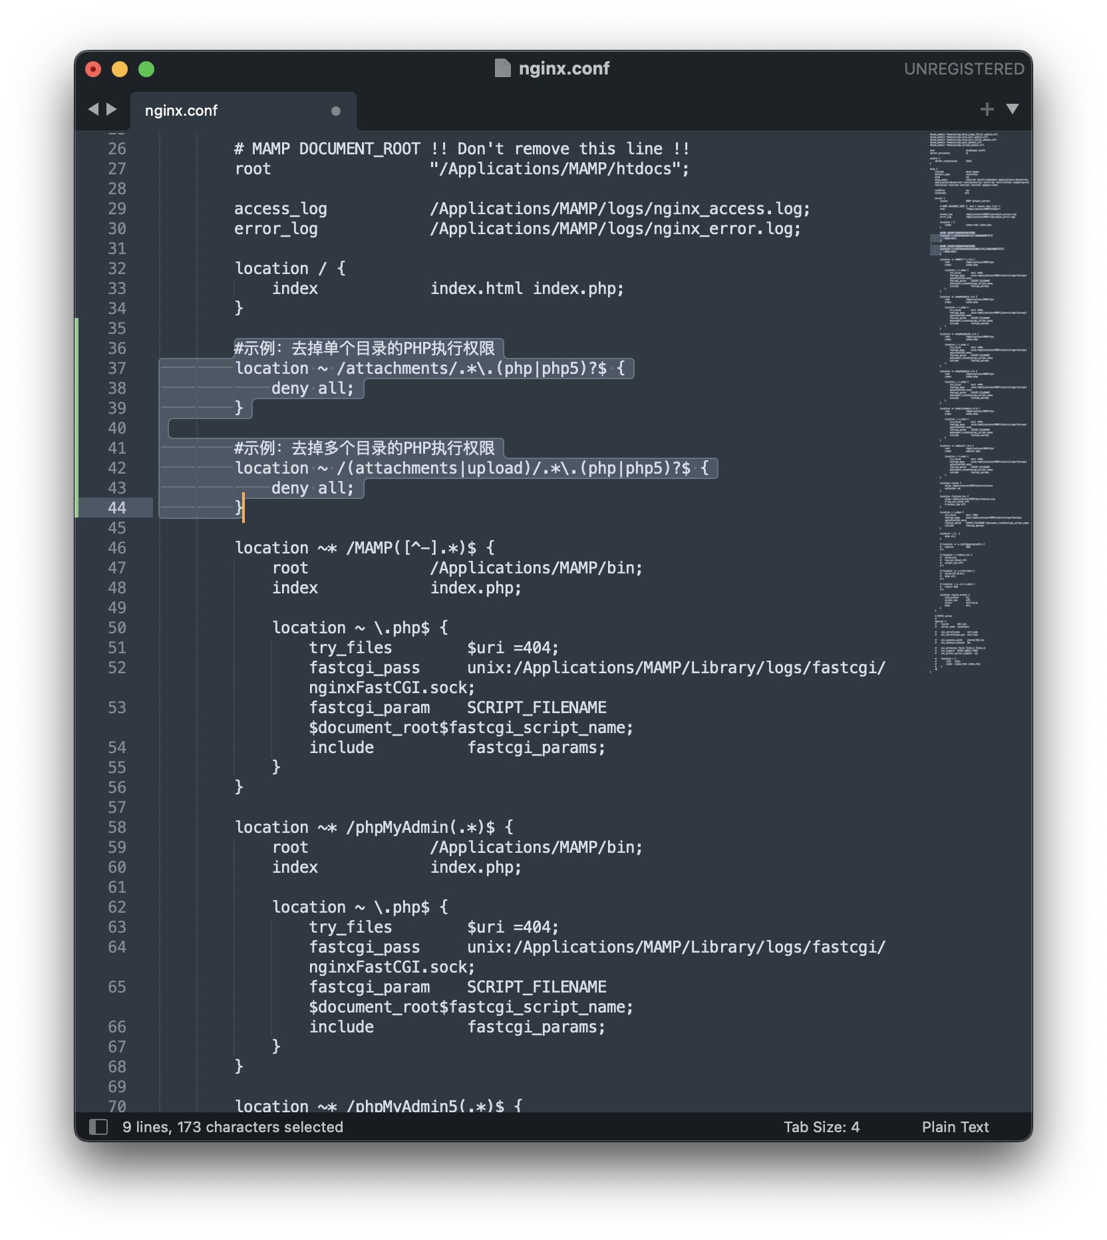Click 'fastcgi_pass' on line 52
This screenshot has width=1107, height=1240.
point(365,668)
